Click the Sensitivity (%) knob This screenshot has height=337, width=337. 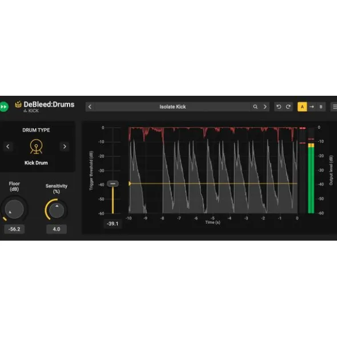click(57, 210)
